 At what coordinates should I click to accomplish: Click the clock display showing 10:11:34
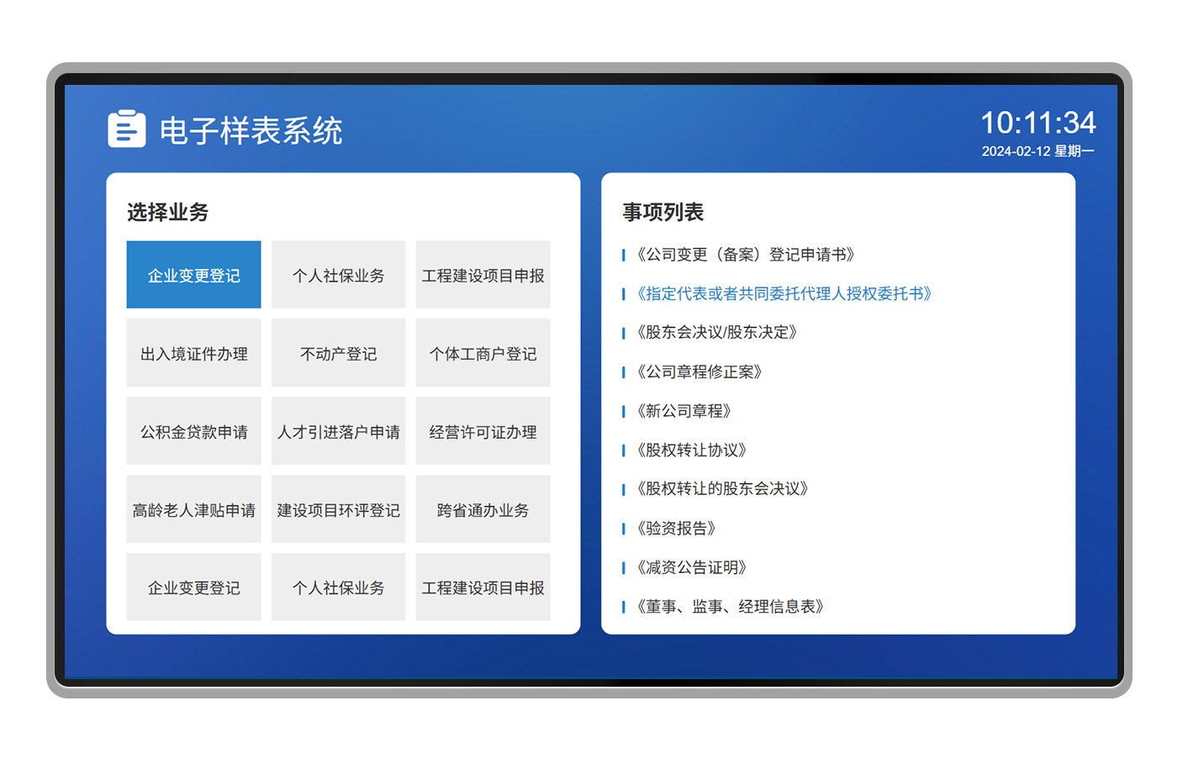point(1038,124)
